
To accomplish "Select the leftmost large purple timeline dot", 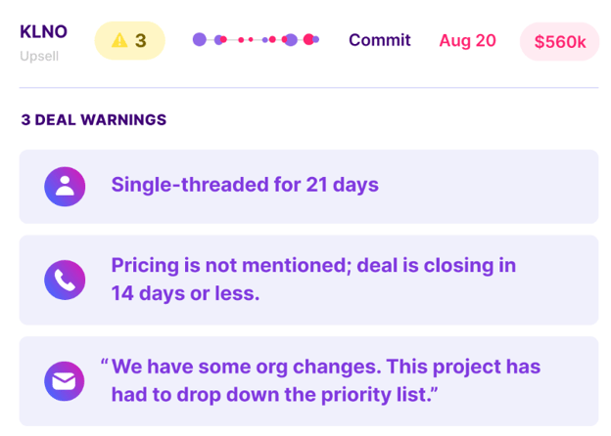I will click(200, 40).
